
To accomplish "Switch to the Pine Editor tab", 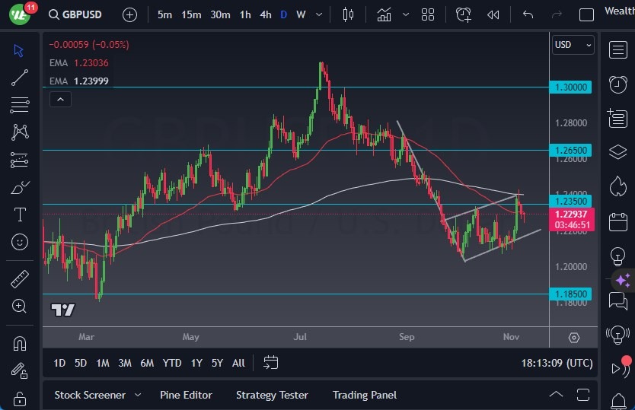I will pos(186,395).
